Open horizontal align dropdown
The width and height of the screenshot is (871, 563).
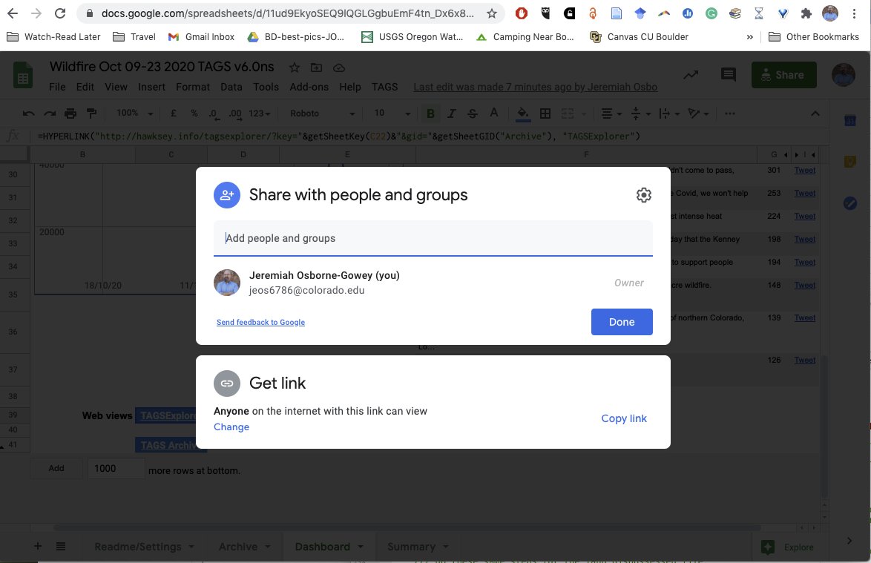[611, 113]
